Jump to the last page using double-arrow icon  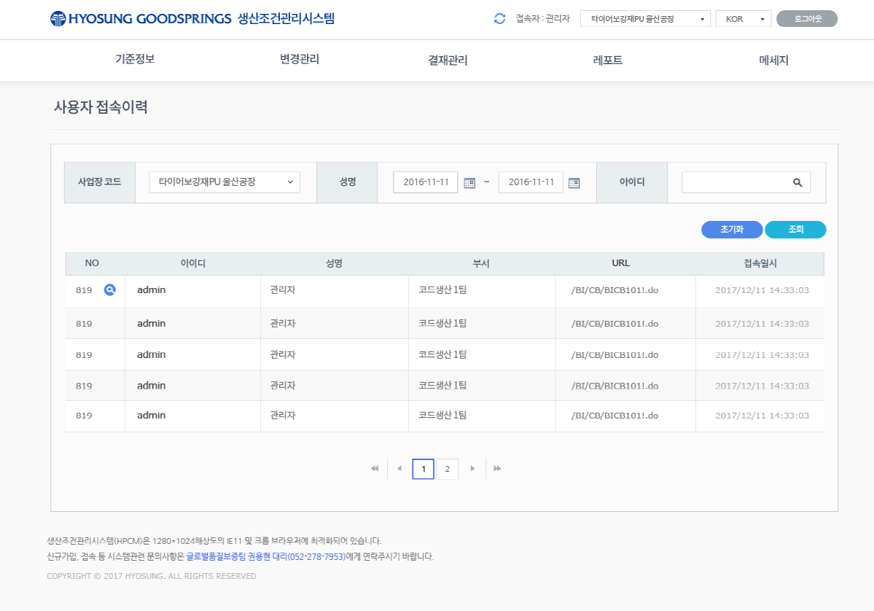(x=496, y=469)
